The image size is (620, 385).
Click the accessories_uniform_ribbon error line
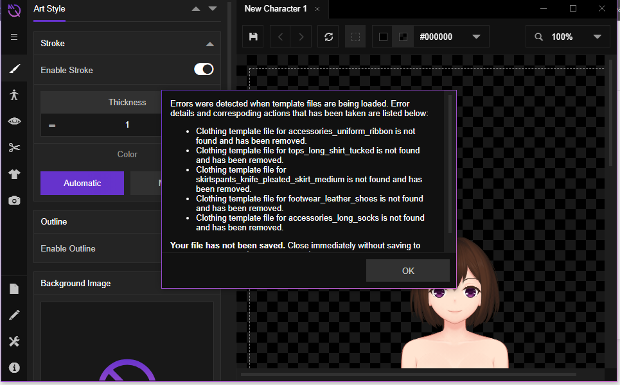pos(306,136)
